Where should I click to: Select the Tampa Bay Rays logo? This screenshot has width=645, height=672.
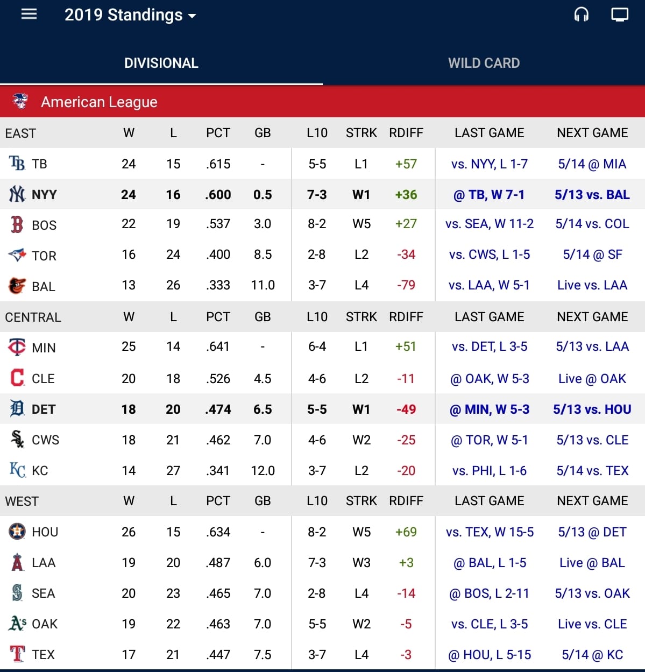(x=17, y=163)
